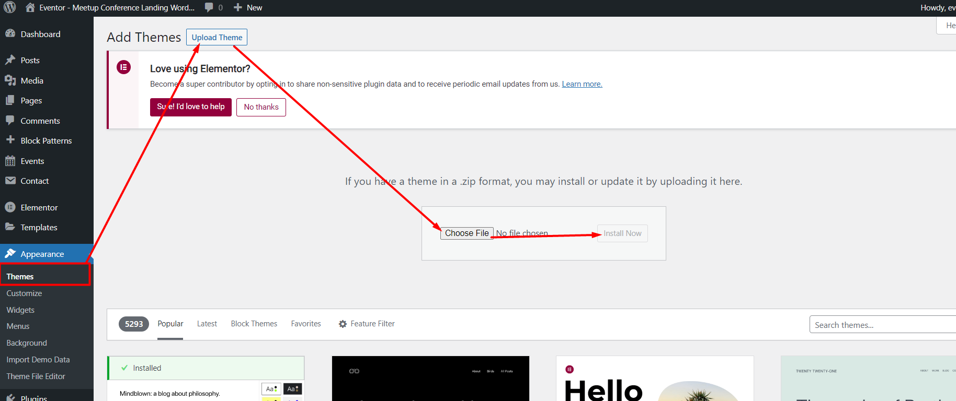The height and width of the screenshot is (401, 956).
Task: Click the Choose File button
Action: point(466,233)
